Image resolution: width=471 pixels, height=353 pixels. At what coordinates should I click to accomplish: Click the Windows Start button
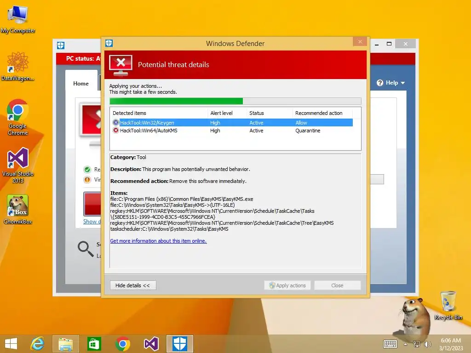[11, 344]
